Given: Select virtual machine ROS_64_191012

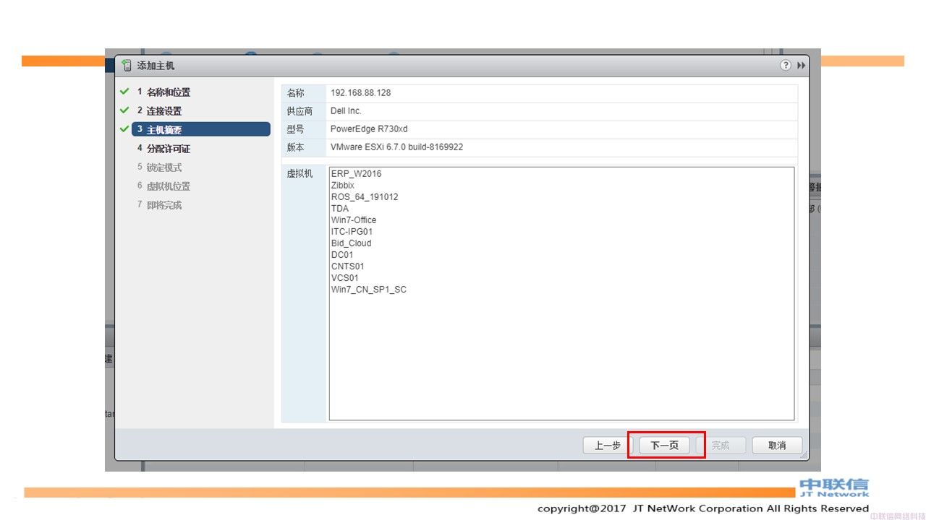Looking at the screenshot, I should point(365,197).
